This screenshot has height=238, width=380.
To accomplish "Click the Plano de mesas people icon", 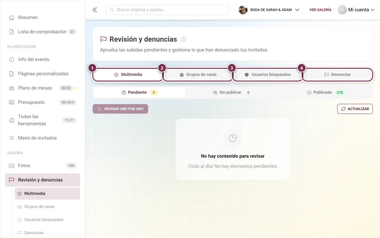I will [x=12, y=88].
